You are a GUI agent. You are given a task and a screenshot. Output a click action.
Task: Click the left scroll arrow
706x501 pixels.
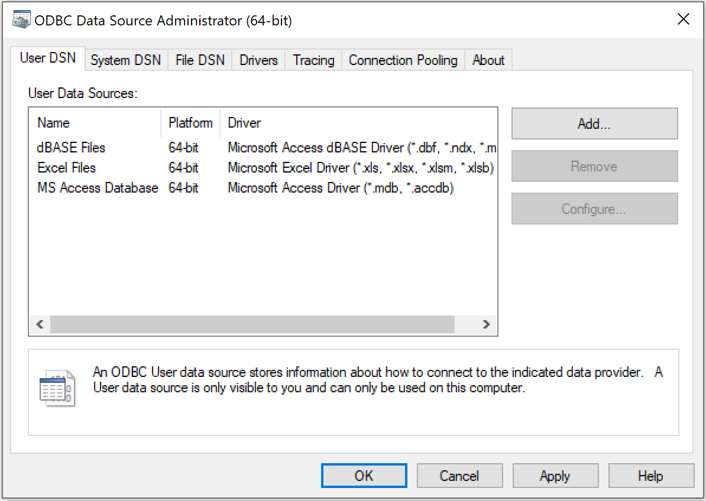[40, 324]
